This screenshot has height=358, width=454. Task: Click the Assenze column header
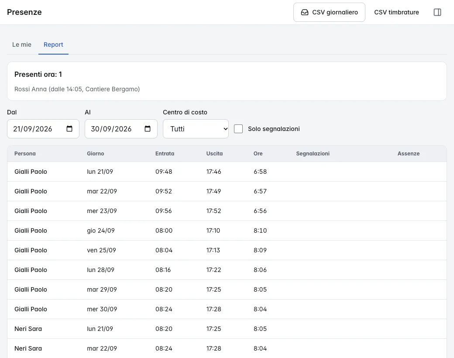pyautogui.click(x=409, y=154)
